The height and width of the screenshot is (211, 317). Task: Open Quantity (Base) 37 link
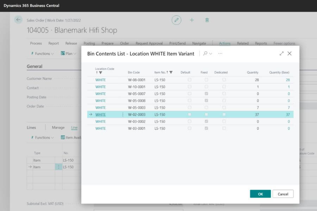click(x=288, y=115)
